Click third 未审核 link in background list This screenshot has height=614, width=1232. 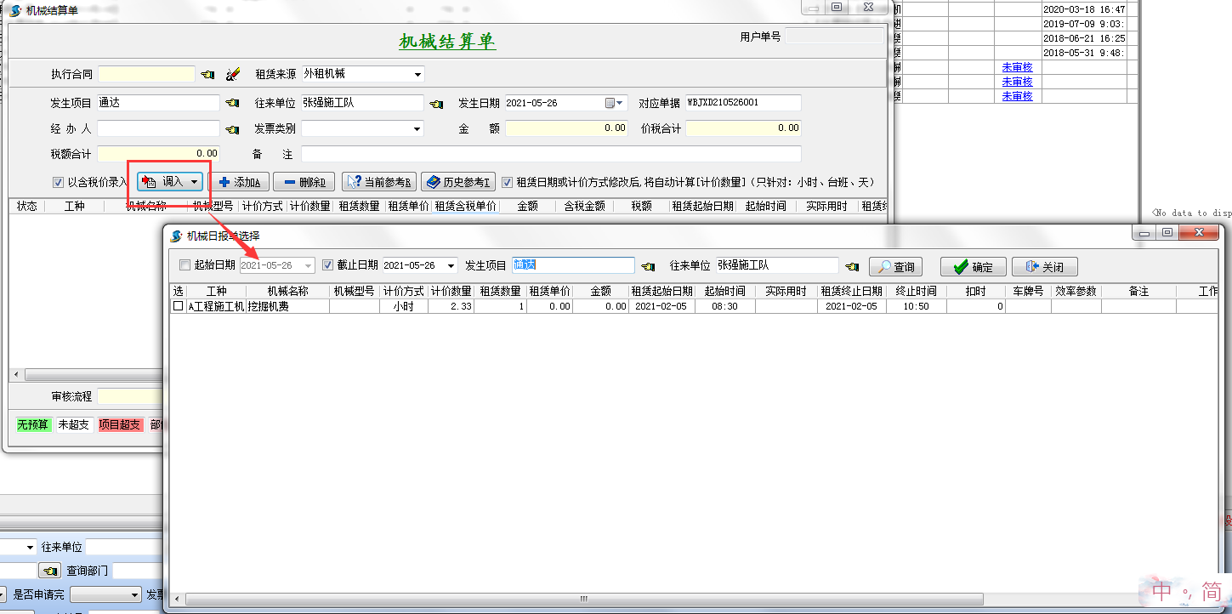pyautogui.click(x=1017, y=96)
